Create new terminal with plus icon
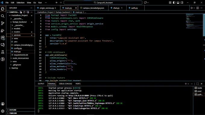205x115 pixels. click(186, 84)
